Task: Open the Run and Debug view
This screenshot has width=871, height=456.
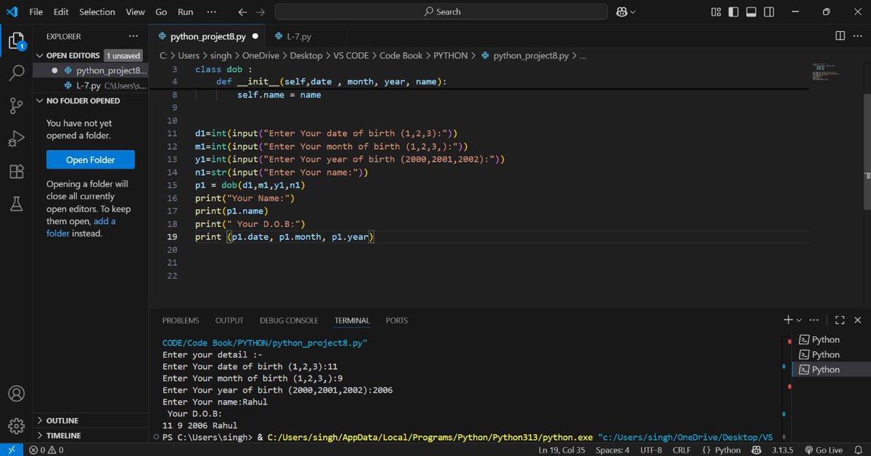Action: click(x=16, y=138)
